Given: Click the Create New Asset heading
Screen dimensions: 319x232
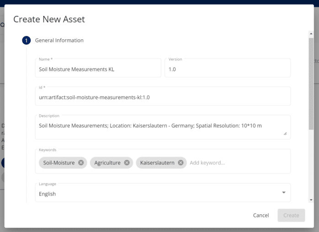Looking at the screenshot, I should [x=49, y=19].
